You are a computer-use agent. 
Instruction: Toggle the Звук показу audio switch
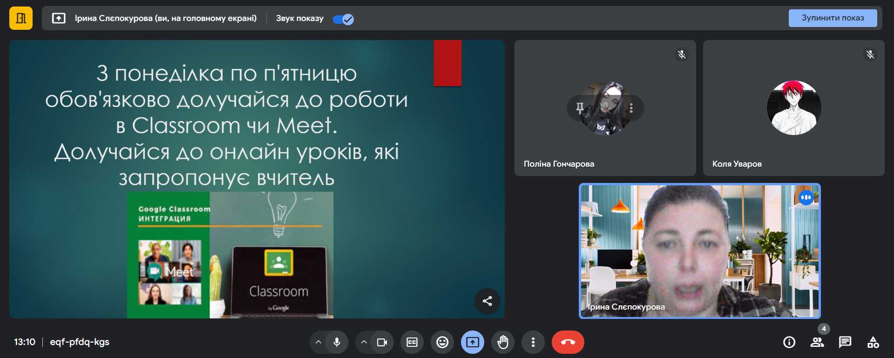click(343, 19)
